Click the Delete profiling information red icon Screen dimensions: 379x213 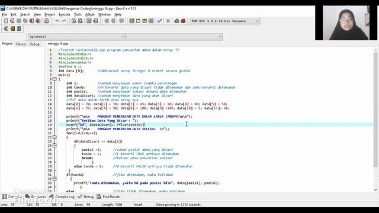click(x=183, y=21)
